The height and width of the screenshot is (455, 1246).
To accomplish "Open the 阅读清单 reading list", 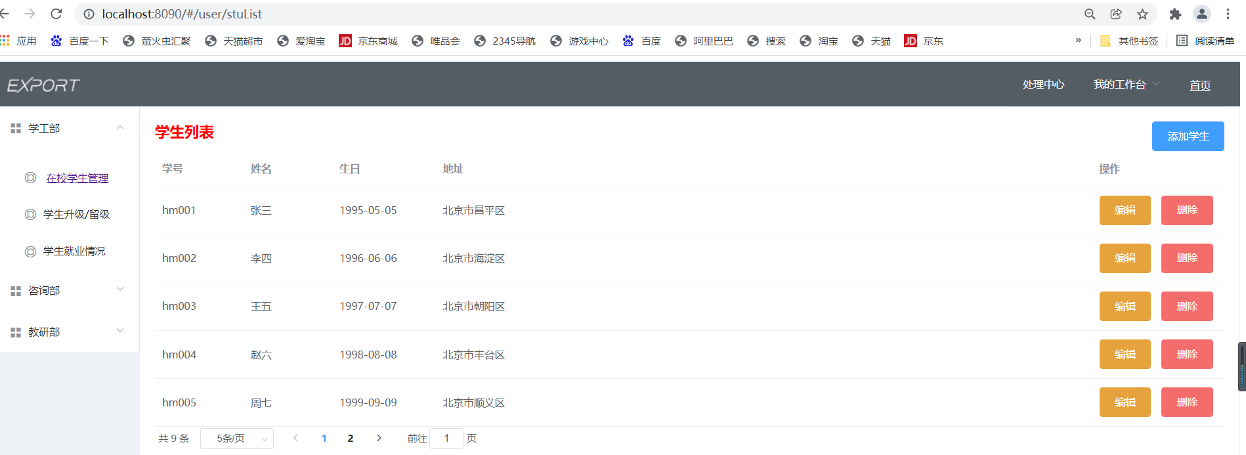I will 1205,41.
